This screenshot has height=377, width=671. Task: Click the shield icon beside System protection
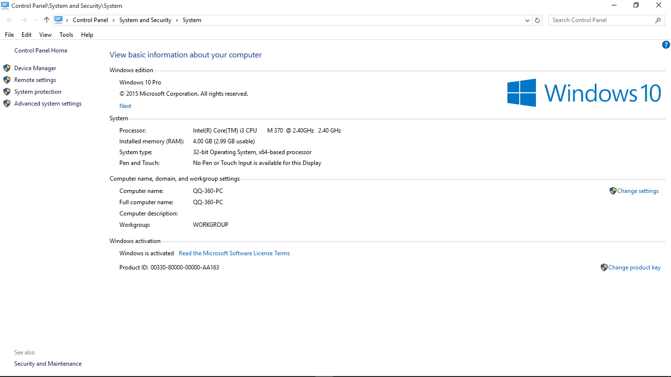[x=7, y=92]
